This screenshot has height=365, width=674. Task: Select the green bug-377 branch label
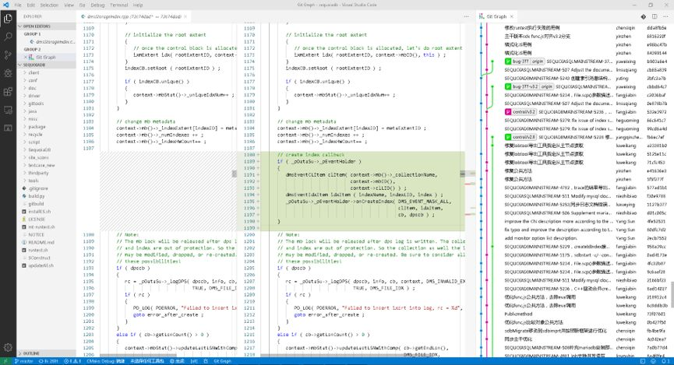(x=517, y=61)
